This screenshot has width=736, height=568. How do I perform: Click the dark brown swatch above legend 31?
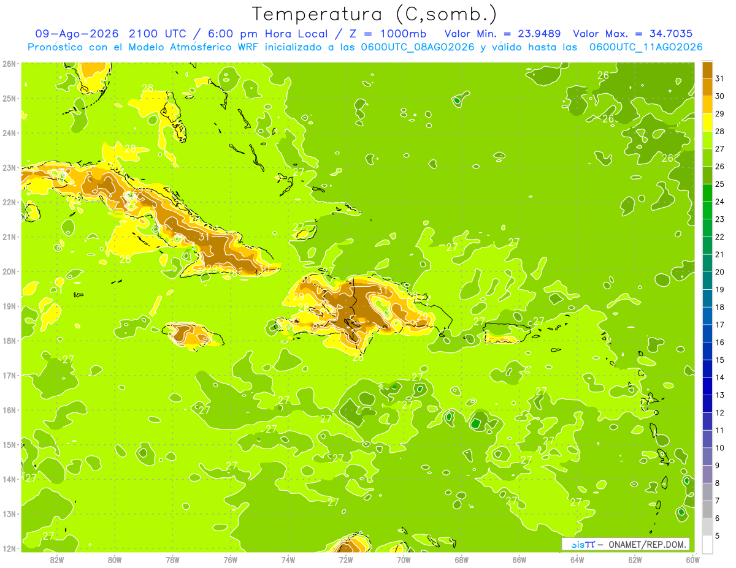click(x=707, y=69)
